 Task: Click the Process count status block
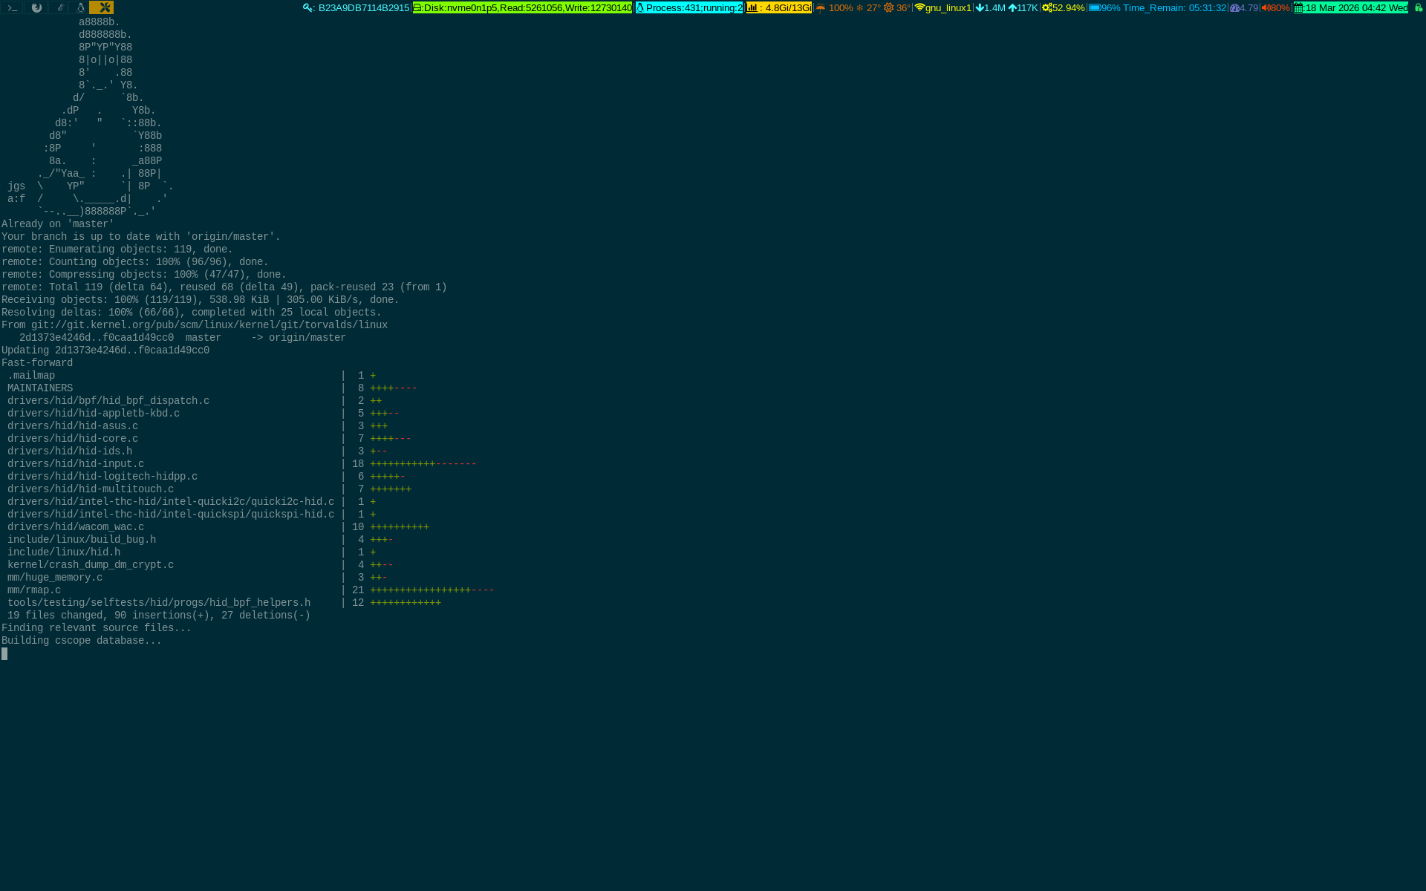tap(689, 8)
